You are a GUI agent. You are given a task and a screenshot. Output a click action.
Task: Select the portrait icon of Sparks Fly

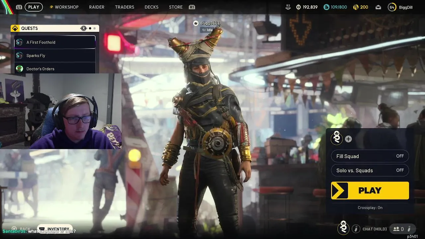(x=20, y=55)
